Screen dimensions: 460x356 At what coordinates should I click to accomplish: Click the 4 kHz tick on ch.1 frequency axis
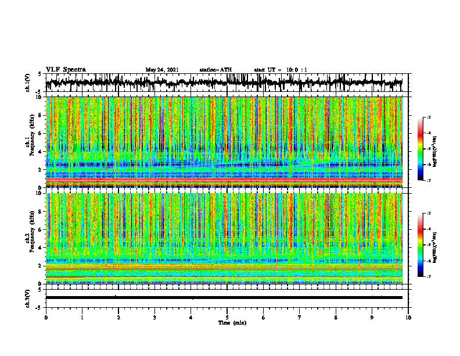click(x=40, y=152)
